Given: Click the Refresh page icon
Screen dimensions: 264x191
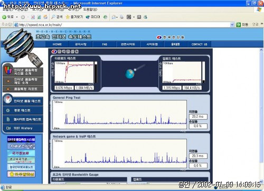Looking at the screenshot, I should tap(39, 17).
